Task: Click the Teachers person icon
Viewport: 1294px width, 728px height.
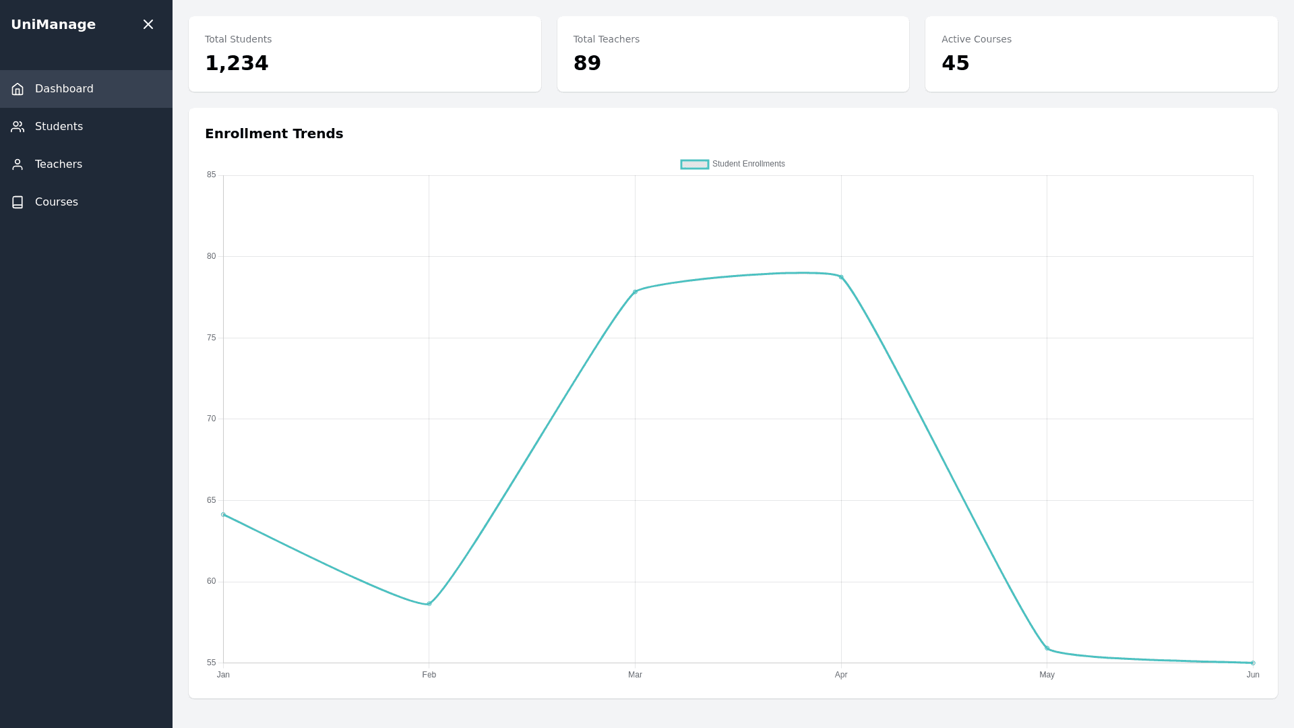Action: pyautogui.click(x=18, y=164)
